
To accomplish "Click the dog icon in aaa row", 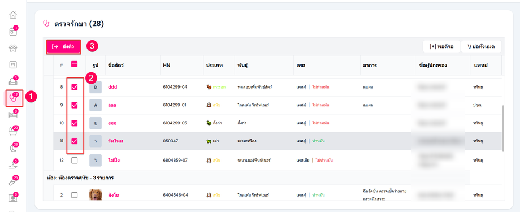I will pos(209,105).
